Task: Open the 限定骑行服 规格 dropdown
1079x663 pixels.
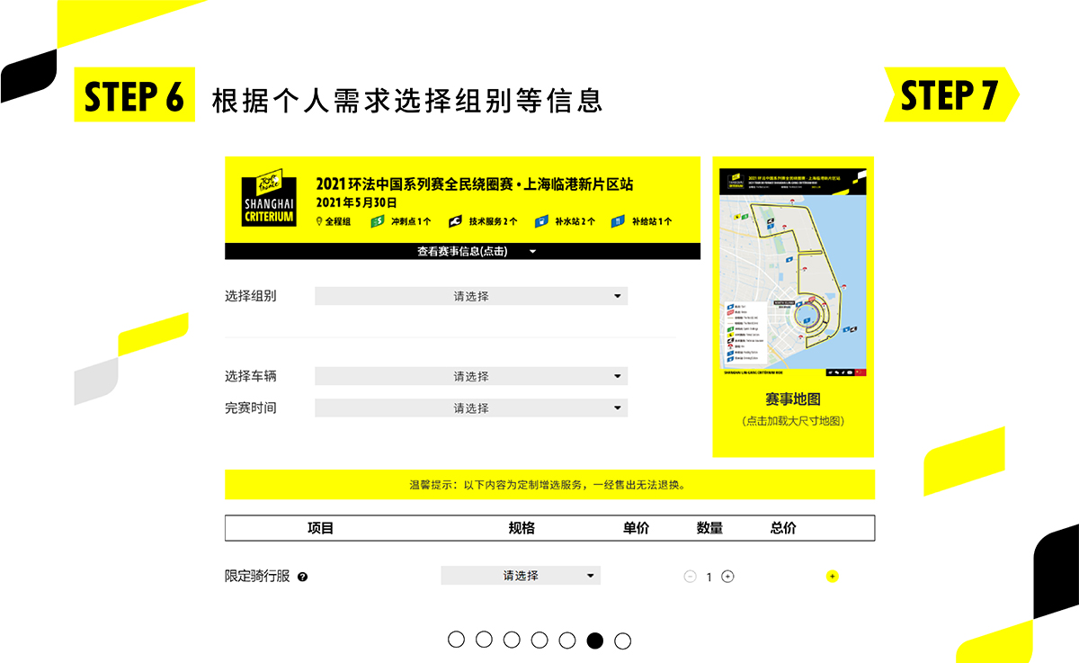Action: point(521,576)
